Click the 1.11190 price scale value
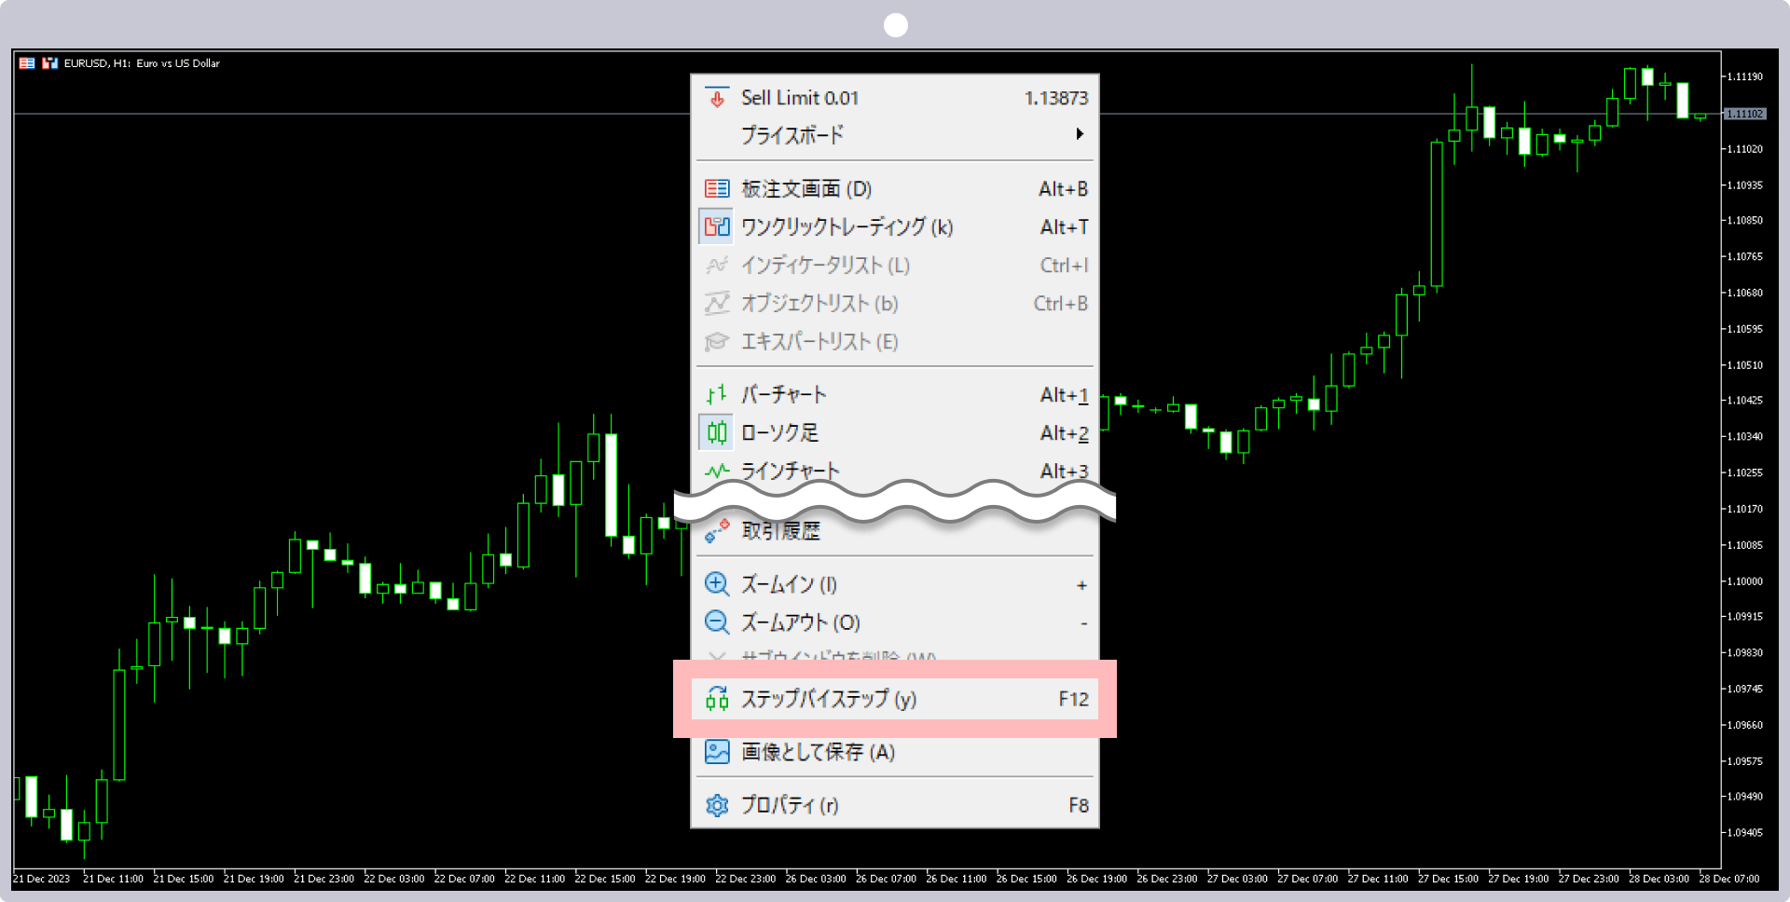 point(1744,76)
